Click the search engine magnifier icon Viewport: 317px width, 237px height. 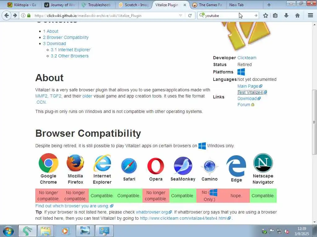coord(202,15)
